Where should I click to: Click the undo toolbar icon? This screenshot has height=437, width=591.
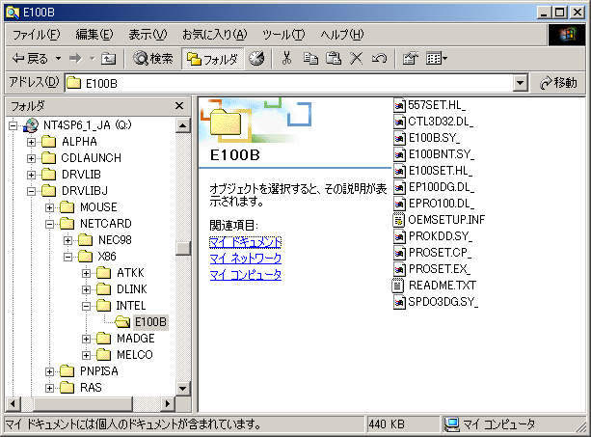tap(379, 59)
